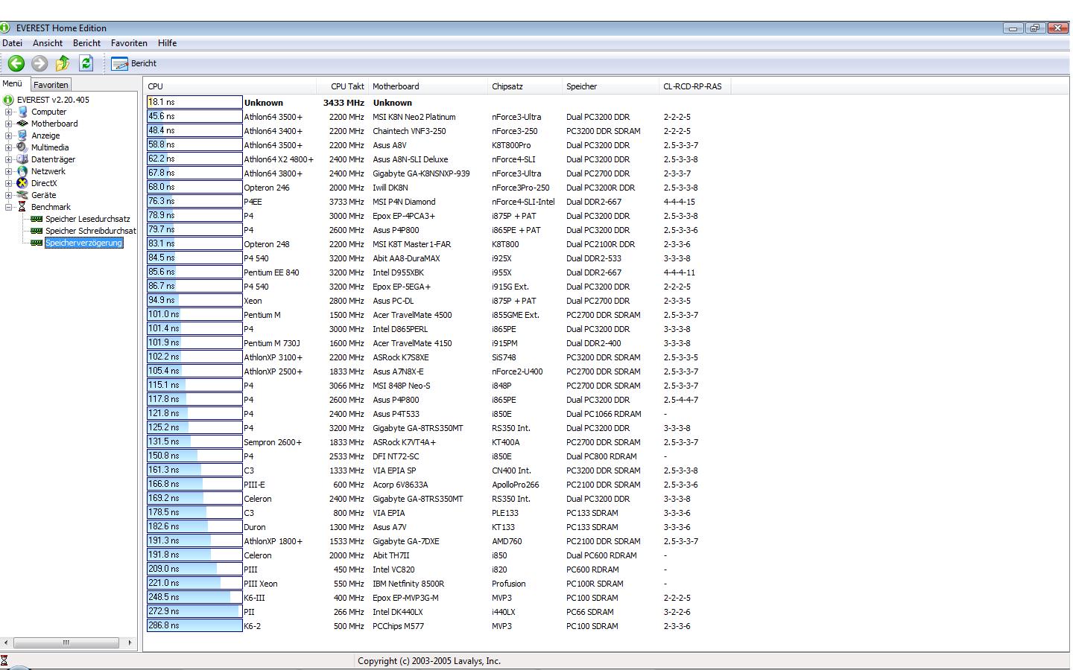Viewport: 1073px width, 670px height.
Task: Click the 286.8 ns latency bar
Action: pyautogui.click(x=194, y=625)
